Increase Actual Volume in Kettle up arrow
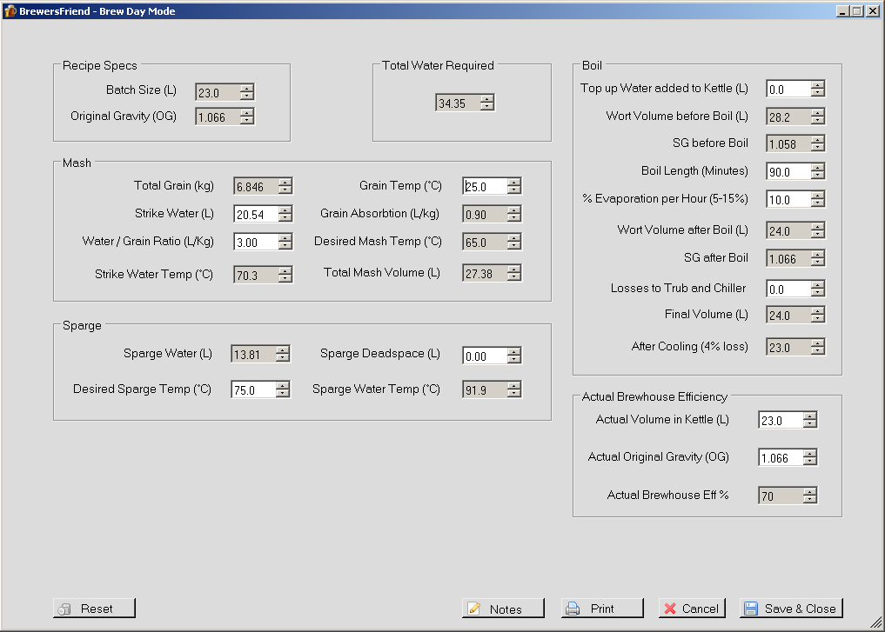This screenshot has width=885, height=632. (810, 416)
